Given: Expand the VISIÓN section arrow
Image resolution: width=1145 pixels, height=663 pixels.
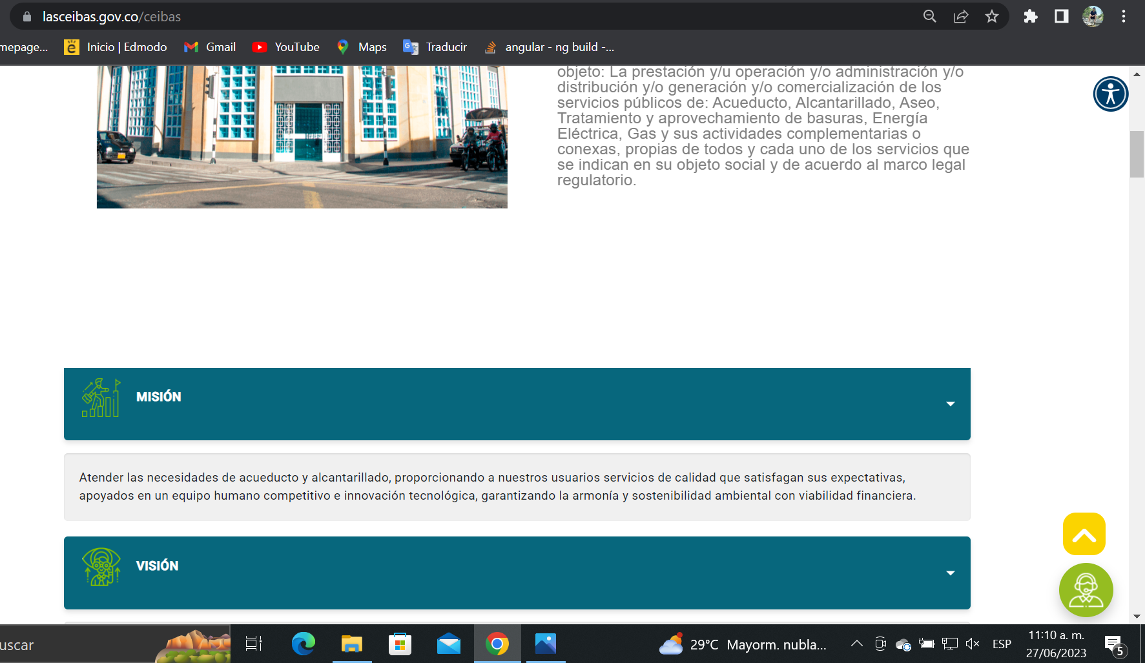Looking at the screenshot, I should coord(950,573).
